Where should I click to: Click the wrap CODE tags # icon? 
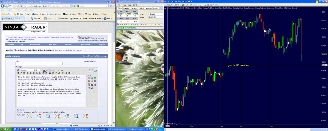[x=66, y=73]
